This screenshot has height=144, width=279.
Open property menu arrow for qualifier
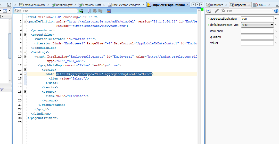click(276, 37)
